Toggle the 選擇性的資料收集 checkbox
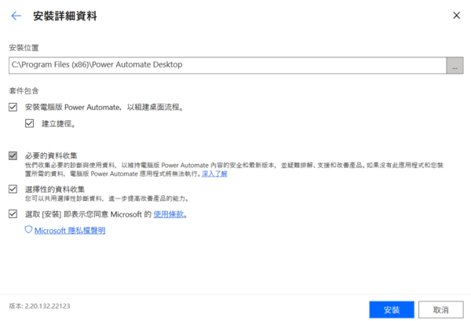The height and width of the screenshot is (321, 471). pyautogui.click(x=13, y=189)
